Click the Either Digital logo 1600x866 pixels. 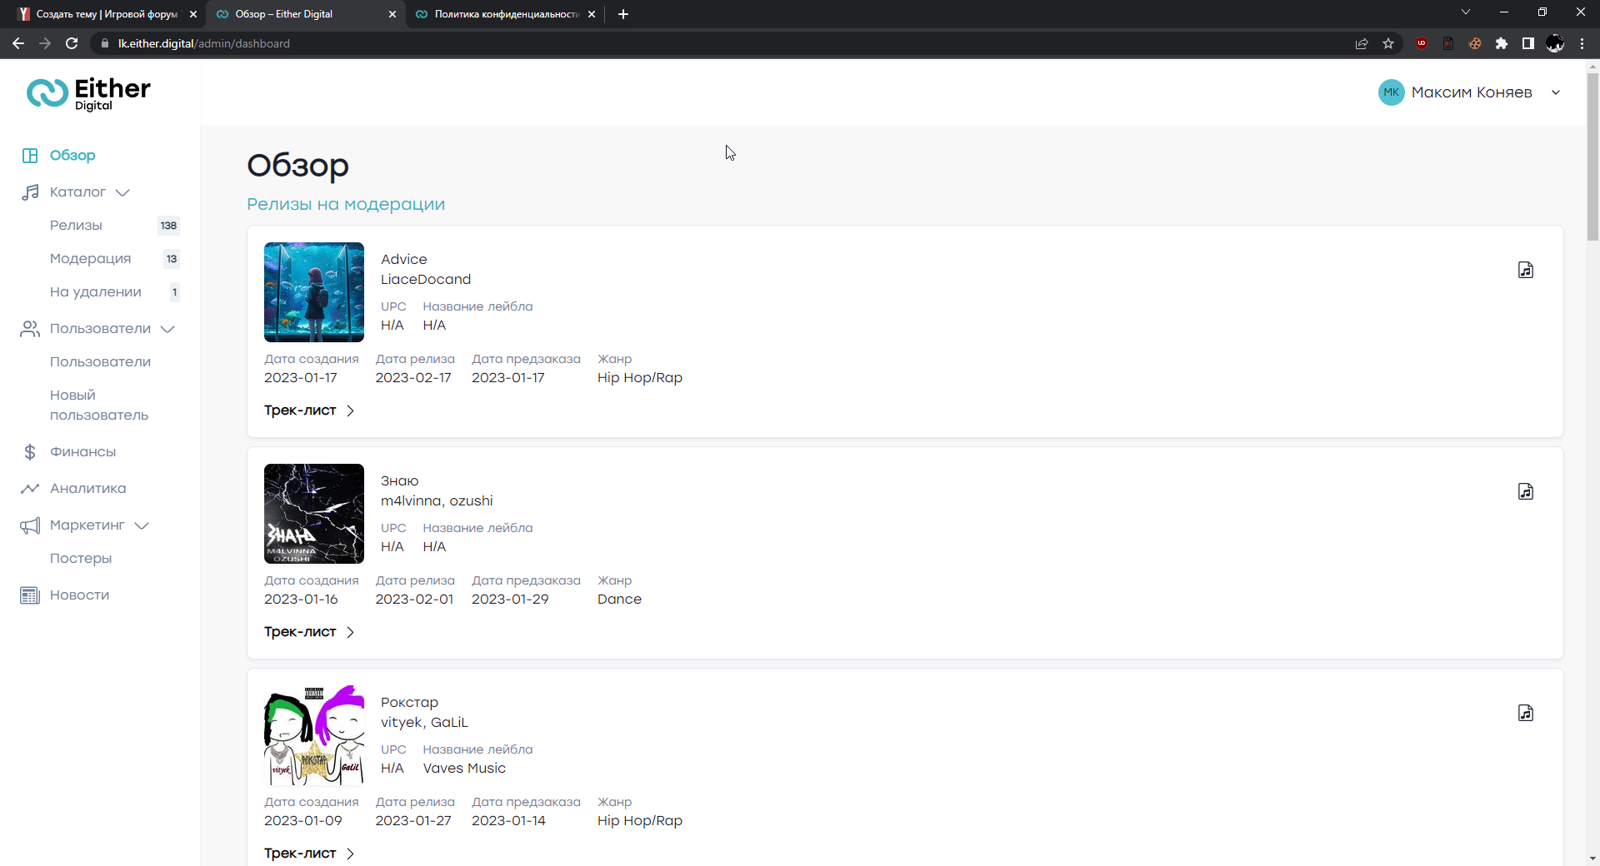click(x=89, y=93)
